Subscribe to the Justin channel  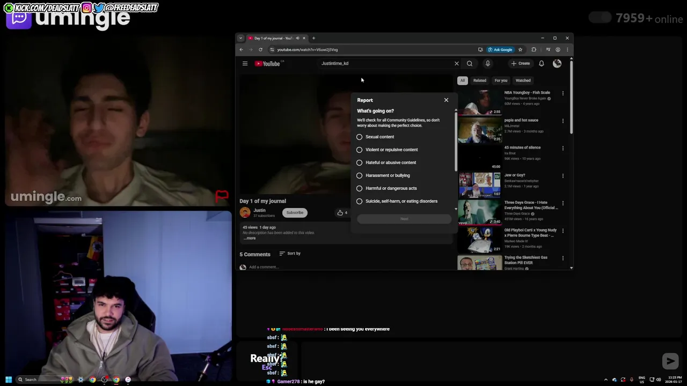(x=295, y=212)
